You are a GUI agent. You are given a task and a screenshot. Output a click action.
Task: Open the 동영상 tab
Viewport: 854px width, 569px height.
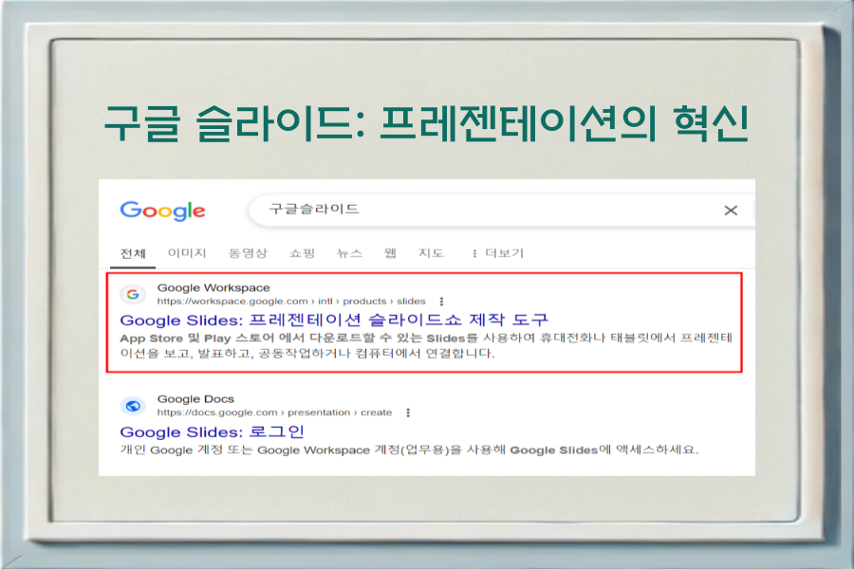248,252
